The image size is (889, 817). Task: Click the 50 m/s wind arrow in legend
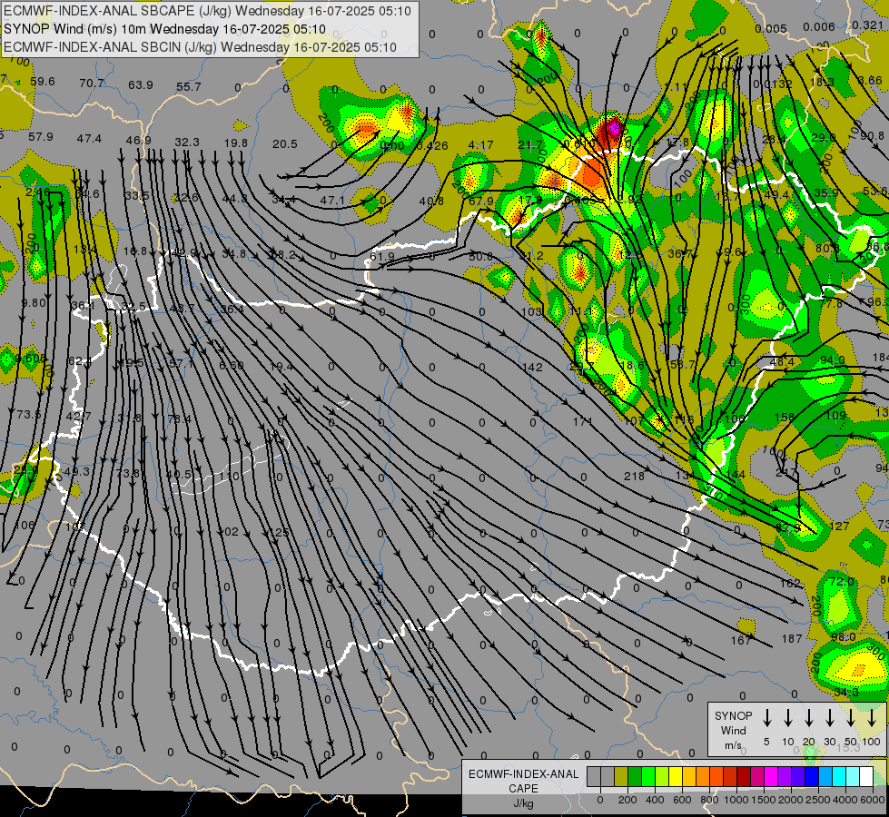851,718
